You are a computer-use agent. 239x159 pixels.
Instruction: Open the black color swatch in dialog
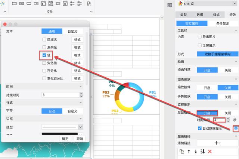[60, 133]
